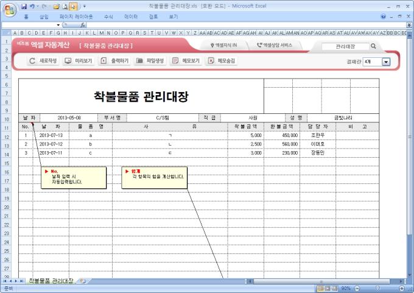
Task: Open the 검토 ribbon tab
Action: tap(153, 16)
